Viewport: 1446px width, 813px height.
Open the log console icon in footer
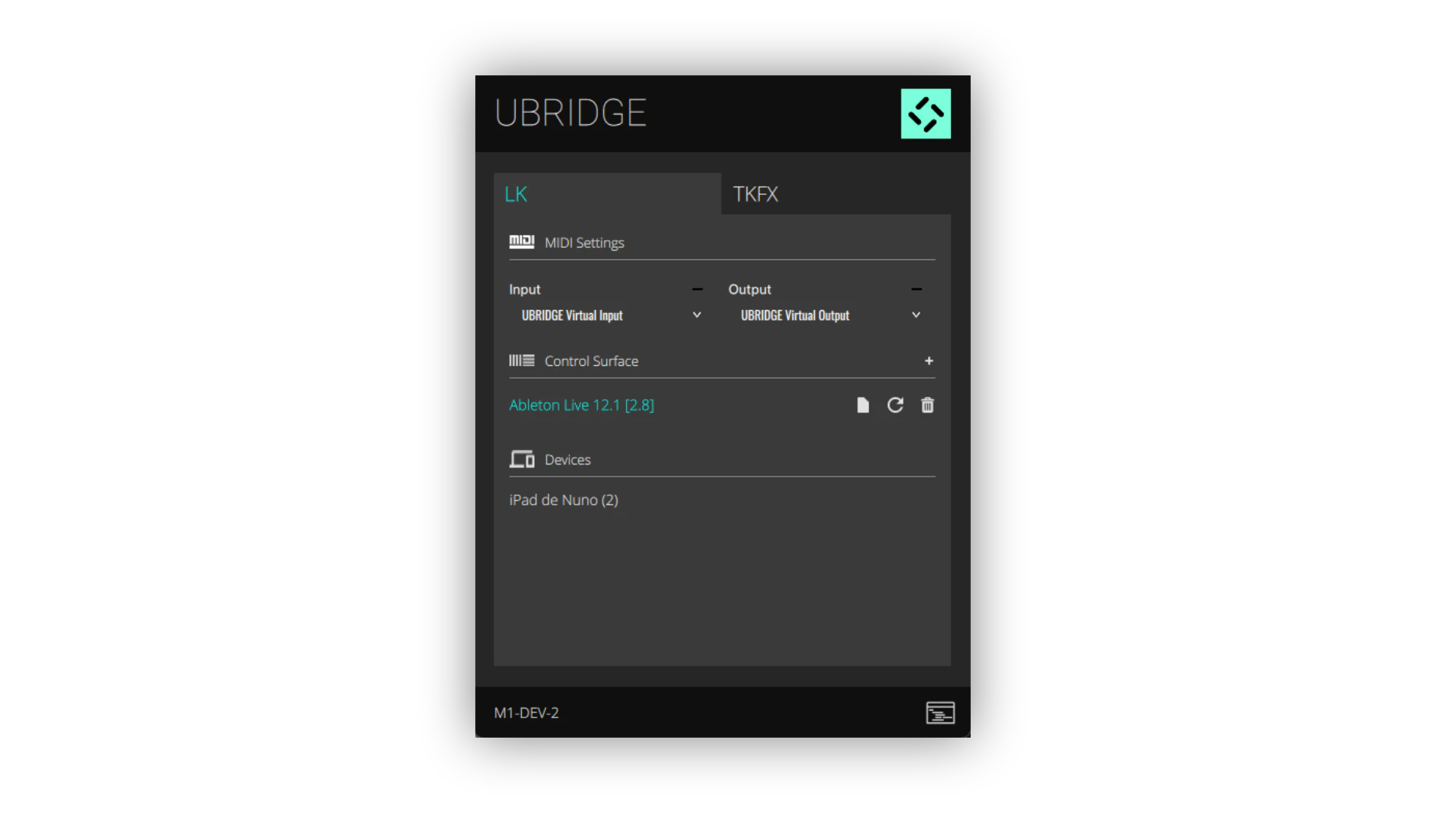[x=940, y=712]
